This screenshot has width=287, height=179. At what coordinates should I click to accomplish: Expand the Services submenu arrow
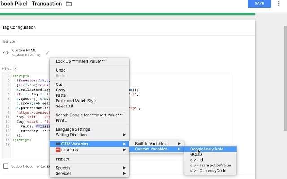tap(124, 173)
